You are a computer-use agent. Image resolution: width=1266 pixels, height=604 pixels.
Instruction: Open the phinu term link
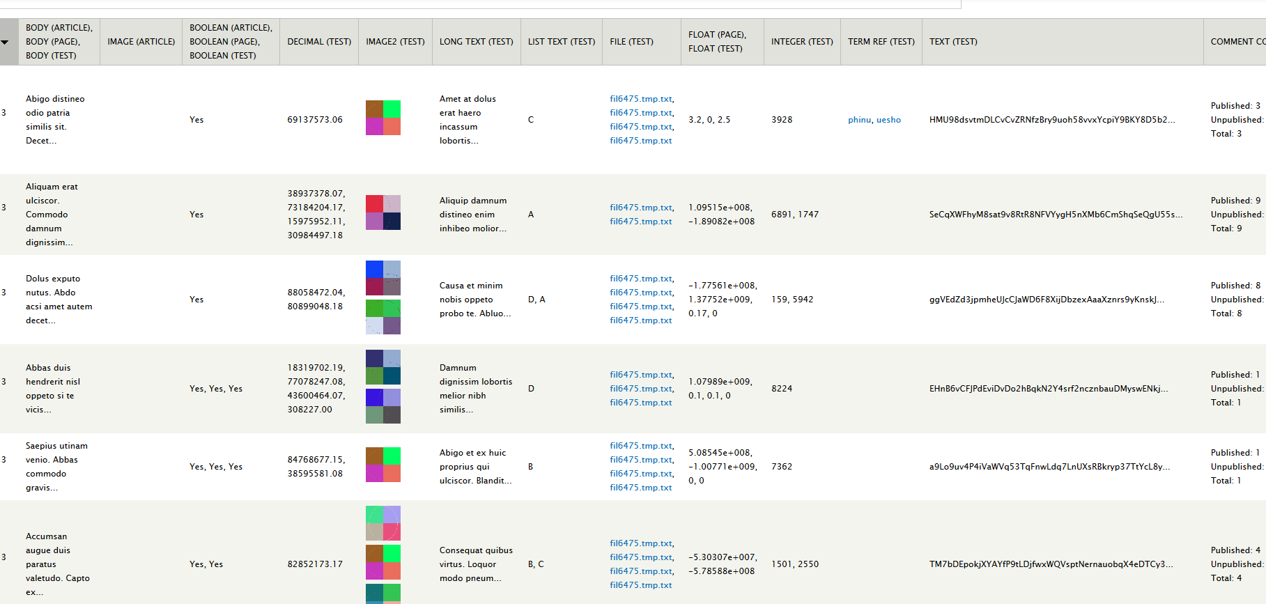[x=859, y=120]
